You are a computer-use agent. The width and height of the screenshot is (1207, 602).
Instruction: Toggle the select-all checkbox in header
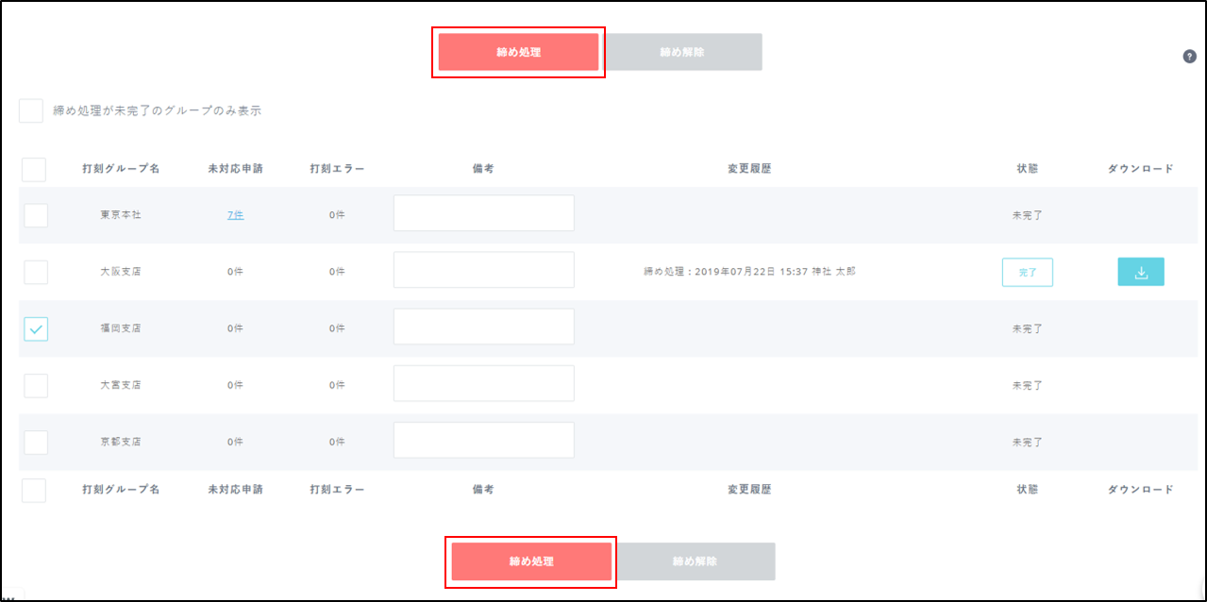(34, 169)
